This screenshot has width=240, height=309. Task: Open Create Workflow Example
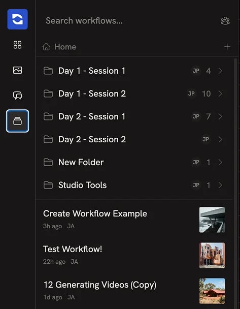coord(134,220)
